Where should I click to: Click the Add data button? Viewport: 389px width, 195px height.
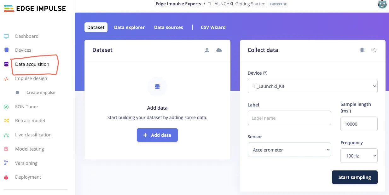tap(157, 135)
